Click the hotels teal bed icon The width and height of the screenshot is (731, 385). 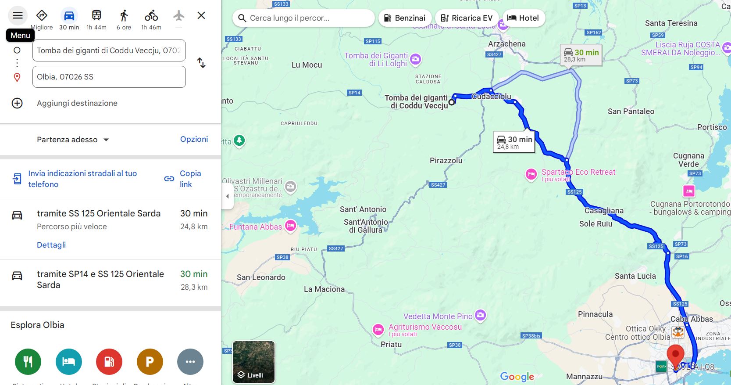click(x=69, y=362)
